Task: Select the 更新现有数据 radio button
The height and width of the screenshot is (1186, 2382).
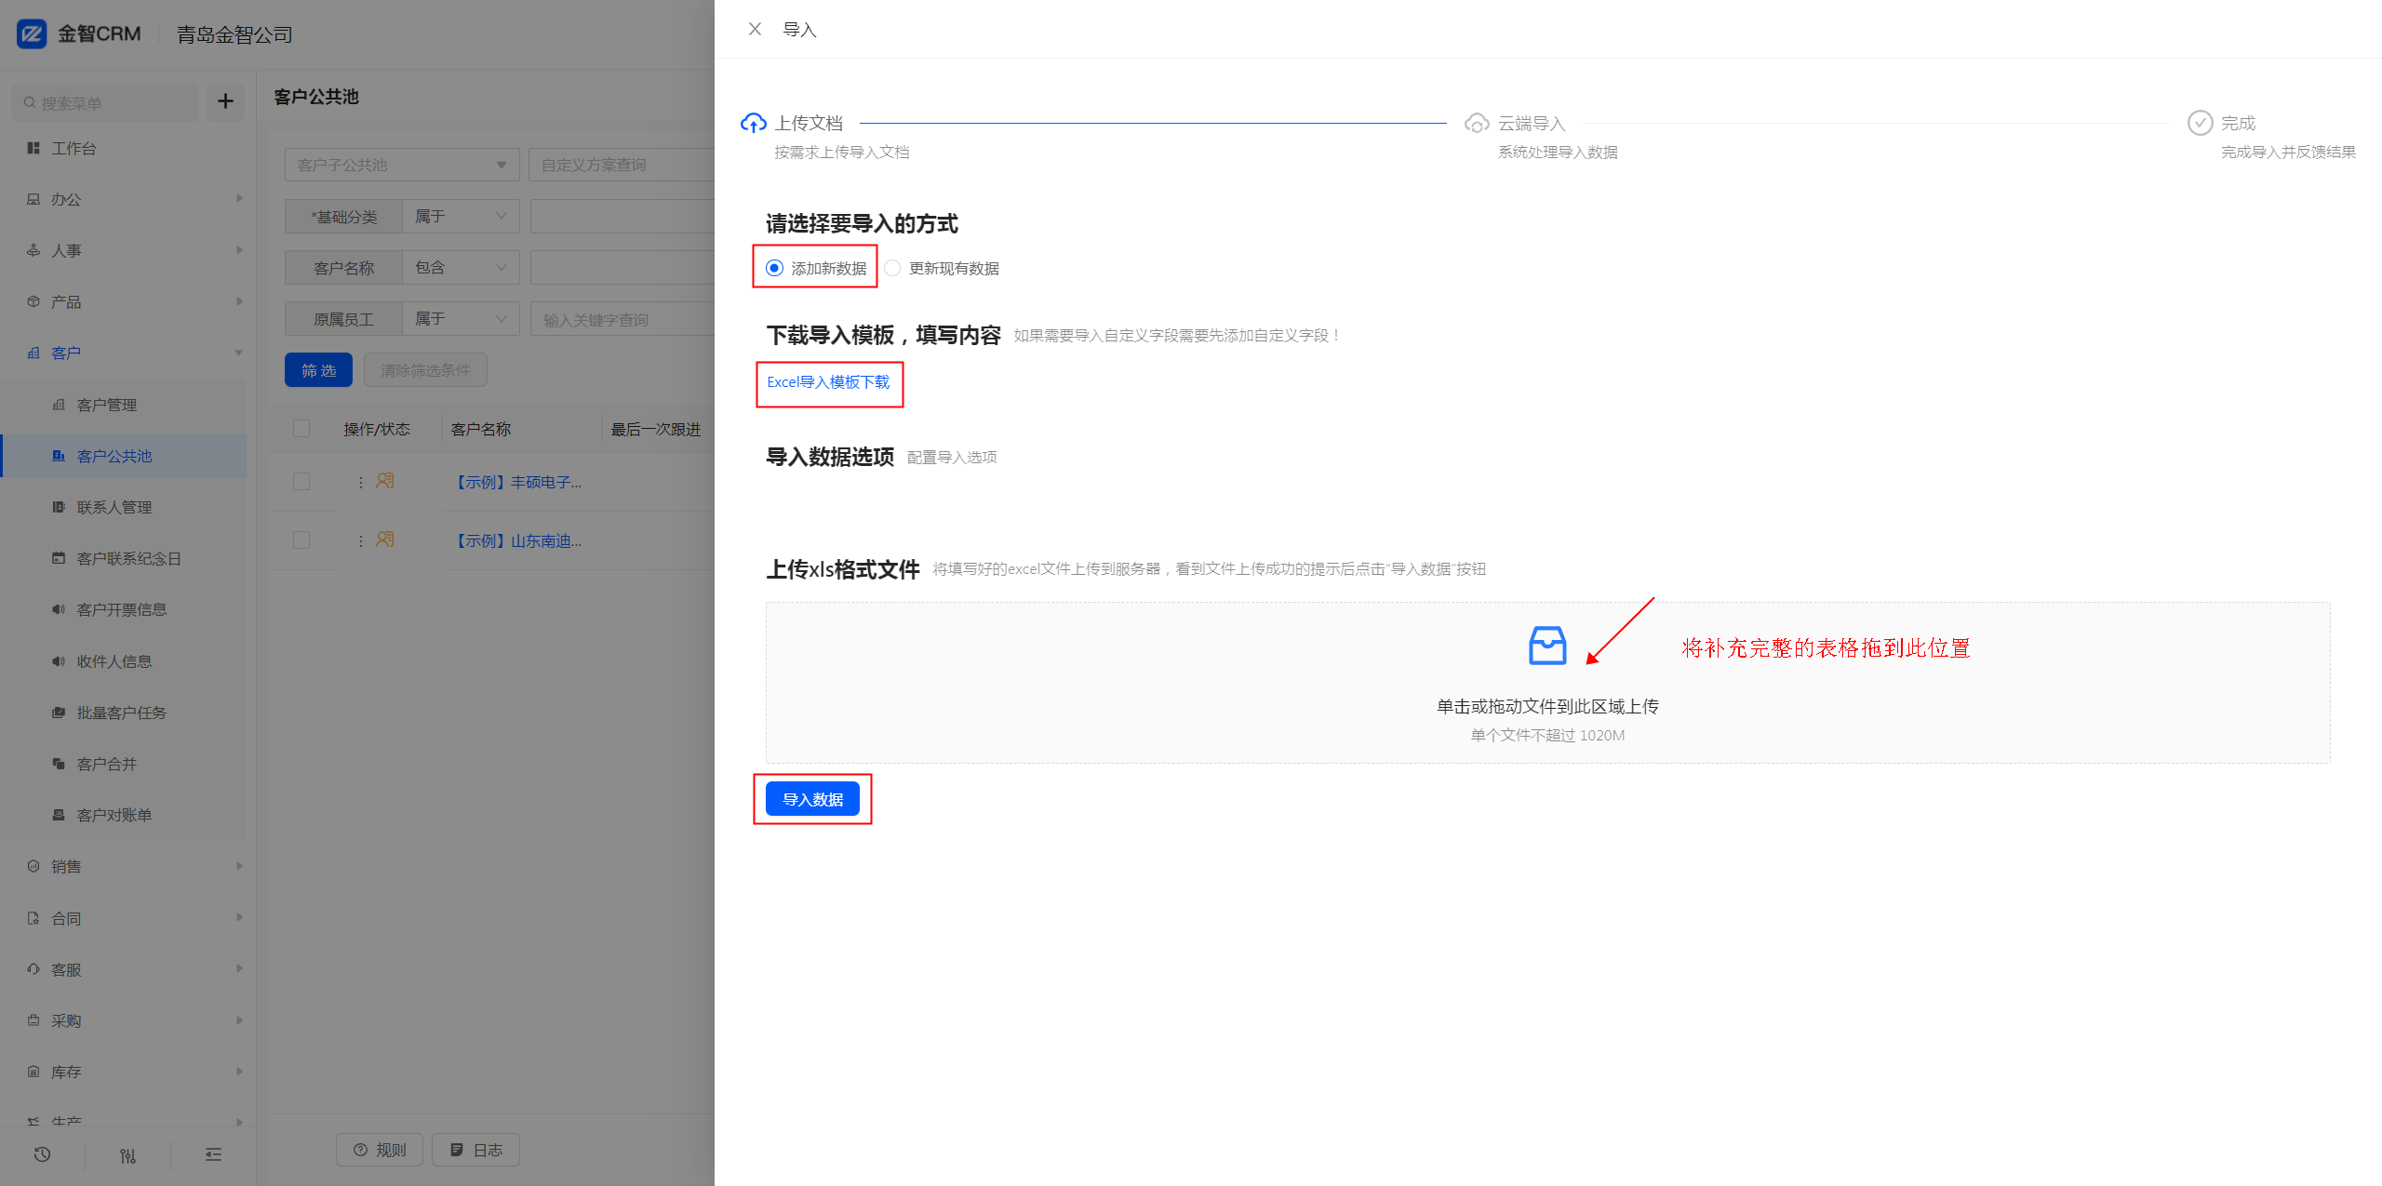Action: click(892, 268)
